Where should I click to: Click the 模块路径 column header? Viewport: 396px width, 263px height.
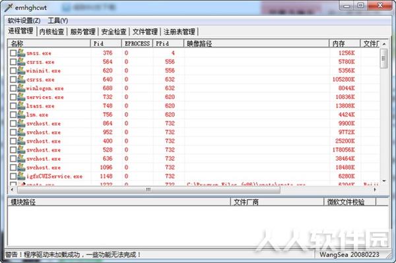click(119, 202)
